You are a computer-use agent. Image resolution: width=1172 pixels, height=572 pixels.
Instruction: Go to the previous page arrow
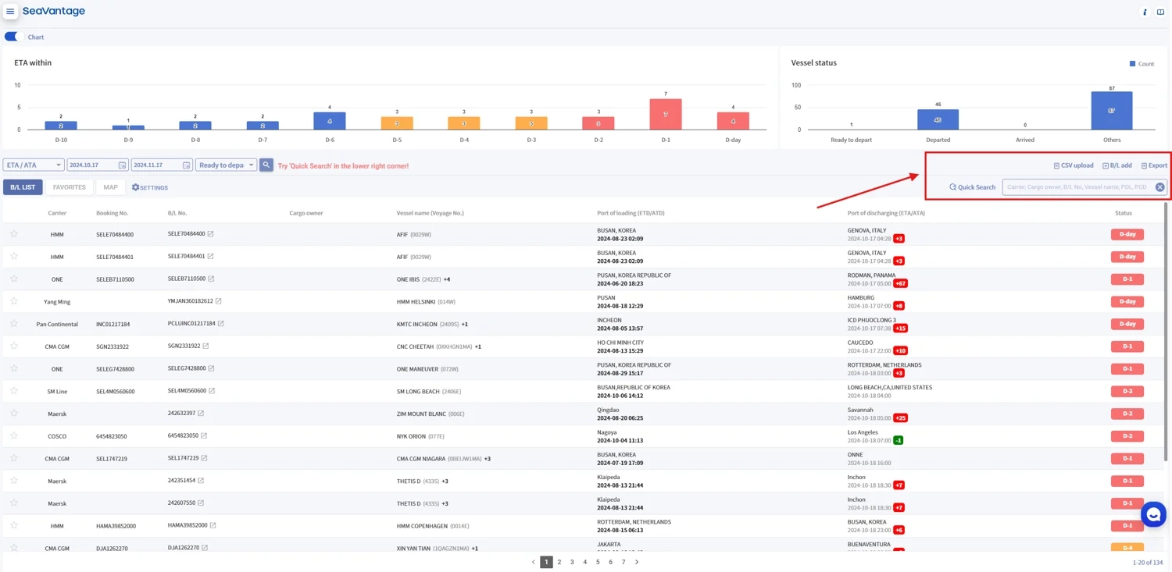click(x=534, y=562)
